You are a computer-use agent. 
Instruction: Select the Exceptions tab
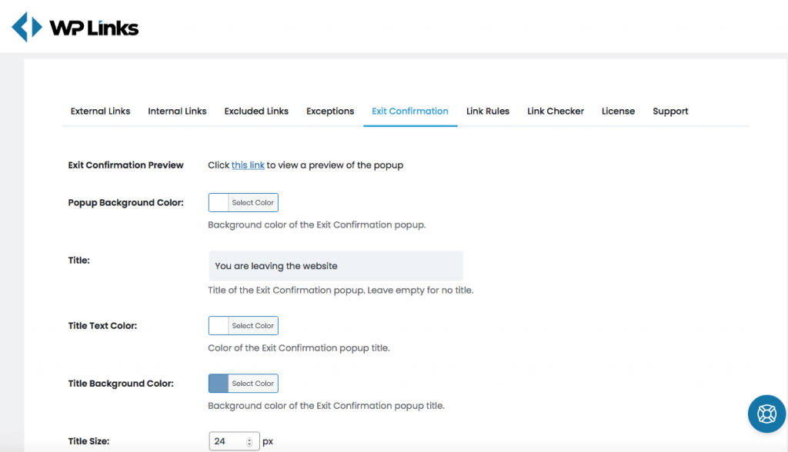[330, 111]
